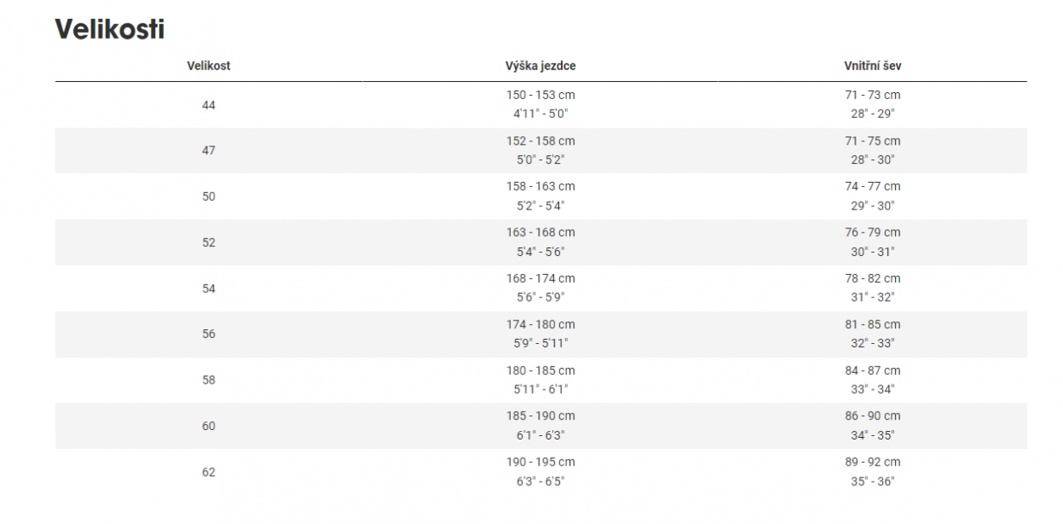Click the Vnitřní šev column header

(x=873, y=65)
